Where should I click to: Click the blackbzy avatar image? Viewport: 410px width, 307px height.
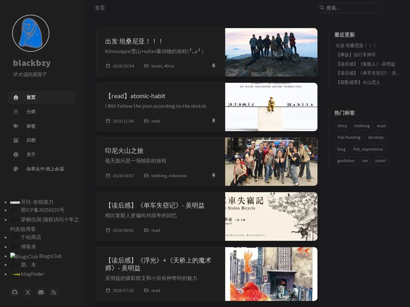tap(31, 33)
